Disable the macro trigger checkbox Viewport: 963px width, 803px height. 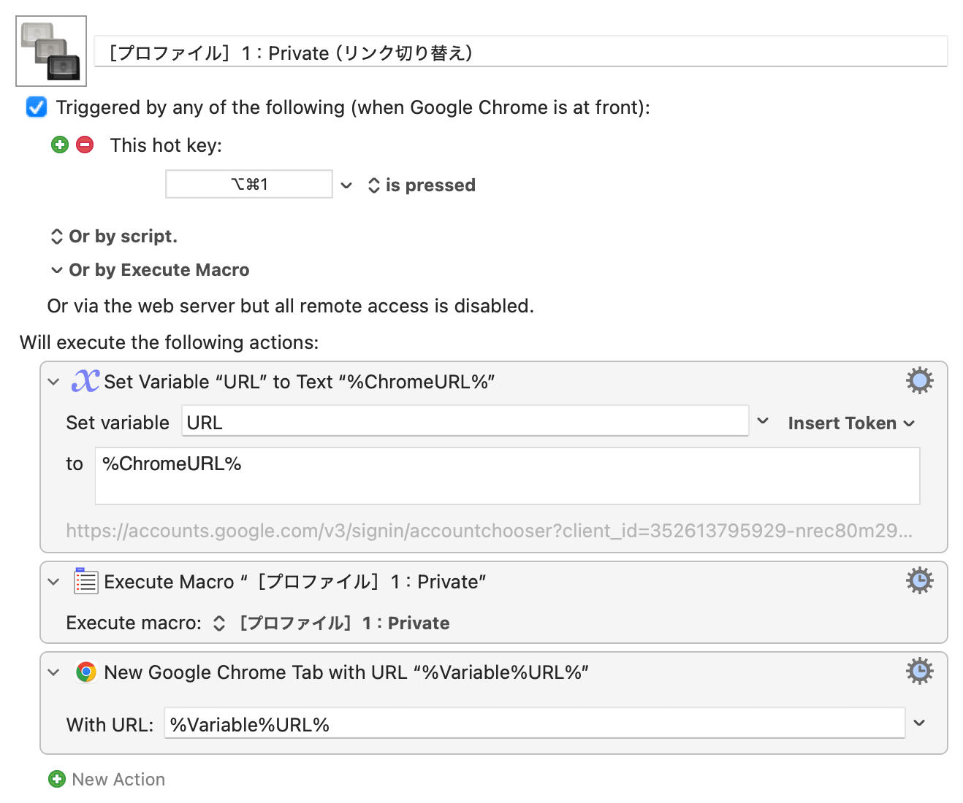click(x=37, y=107)
